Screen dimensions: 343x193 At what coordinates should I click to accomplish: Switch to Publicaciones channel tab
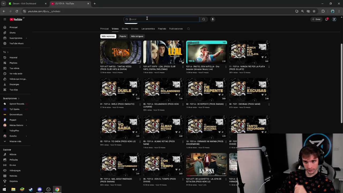tap(176, 29)
